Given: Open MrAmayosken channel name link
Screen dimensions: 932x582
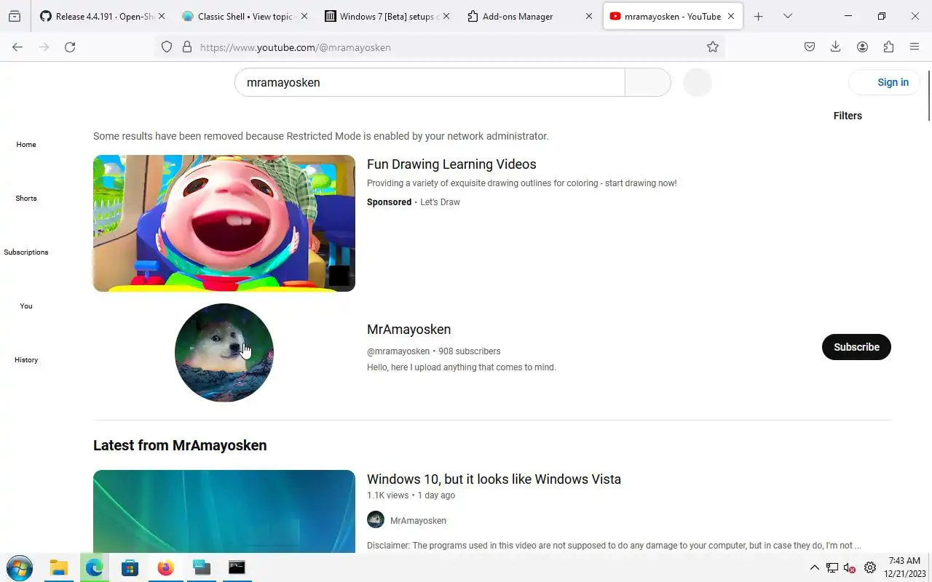Looking at the screenshot, I should click(409, 330).
